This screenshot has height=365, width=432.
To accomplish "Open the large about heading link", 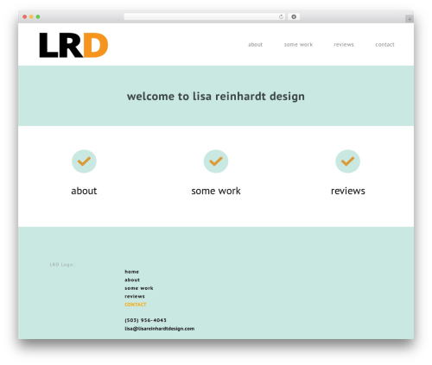I will point(84,191).
